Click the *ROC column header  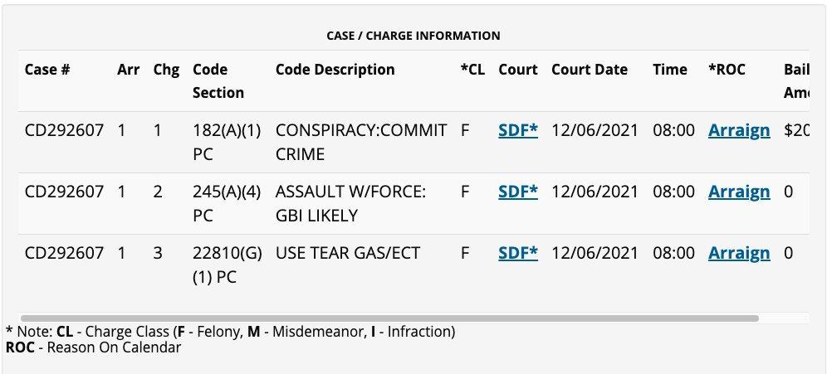tap(727, 70)
